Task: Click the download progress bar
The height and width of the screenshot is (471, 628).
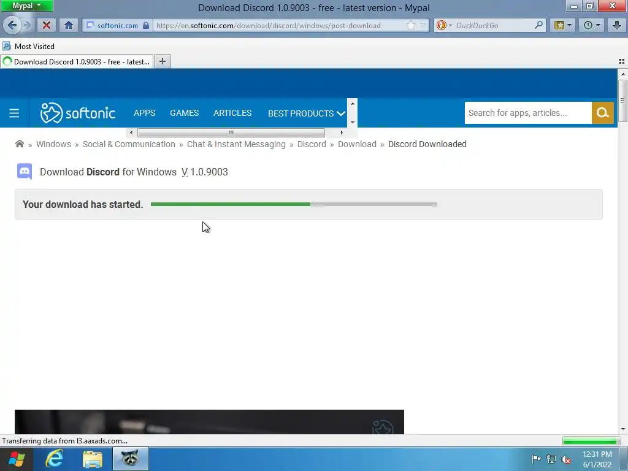Action: point(294,204)
